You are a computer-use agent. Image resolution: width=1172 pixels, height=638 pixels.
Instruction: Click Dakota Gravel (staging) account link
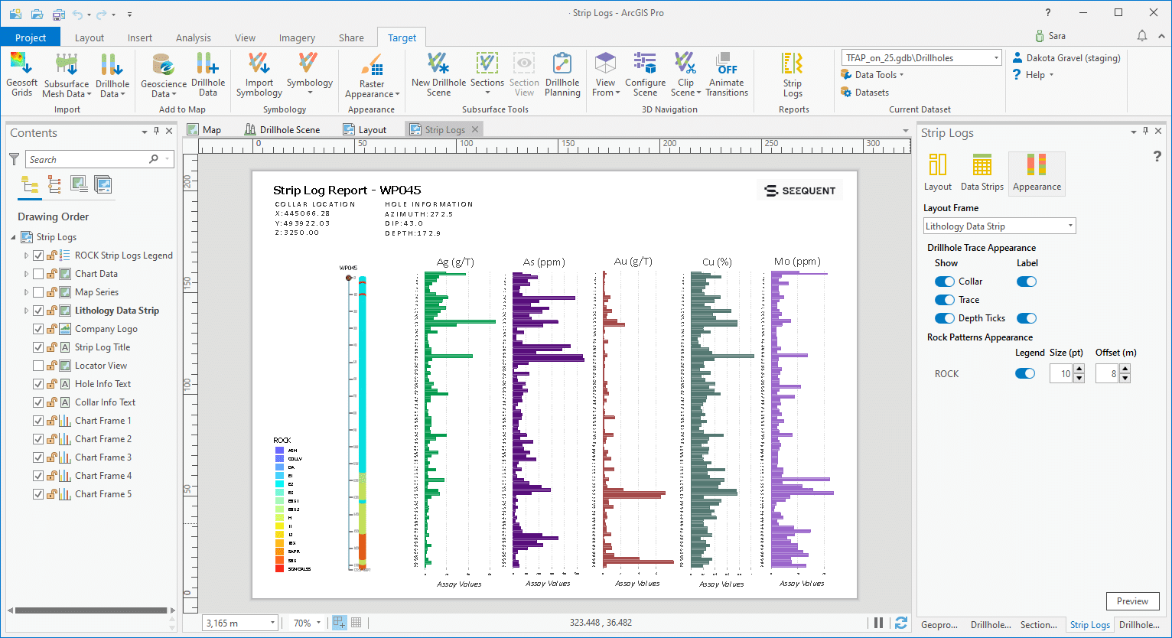pos(1066,58)
